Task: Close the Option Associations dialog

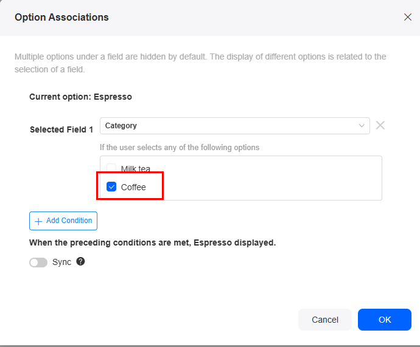Action: click(407, 17)
